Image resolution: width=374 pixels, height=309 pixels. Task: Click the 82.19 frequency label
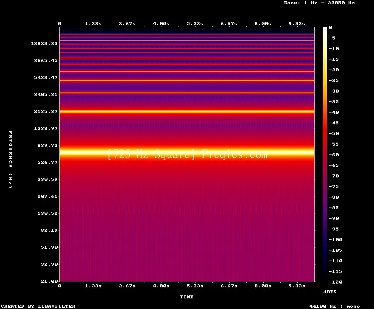click(49, 230)
